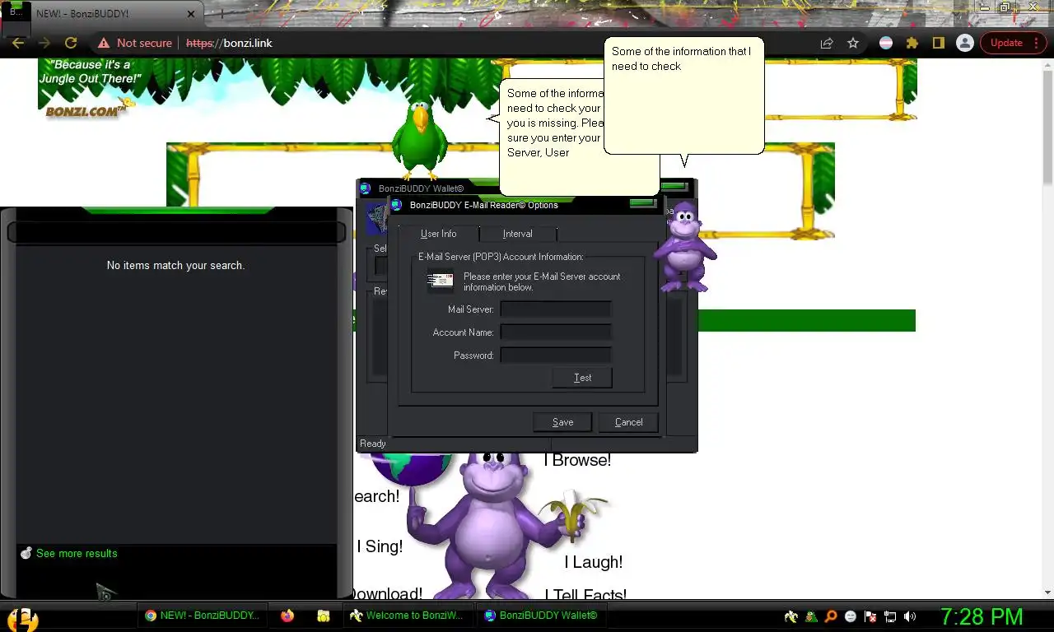Screen dimensions: 1054x632
Task: Click the I Laugh! text on page
Action: [x=593, y=562]
